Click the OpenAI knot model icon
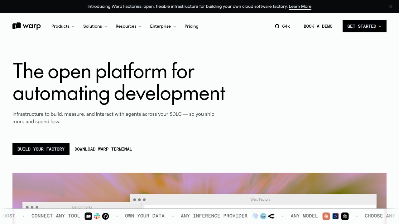 [345, 216]
